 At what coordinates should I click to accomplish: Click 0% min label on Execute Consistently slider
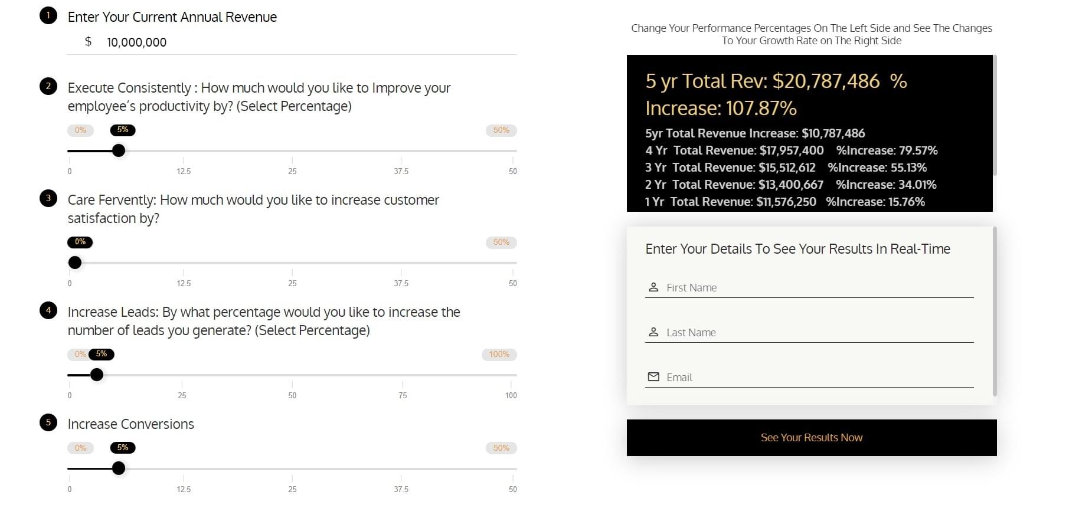(x=81, y=130)
